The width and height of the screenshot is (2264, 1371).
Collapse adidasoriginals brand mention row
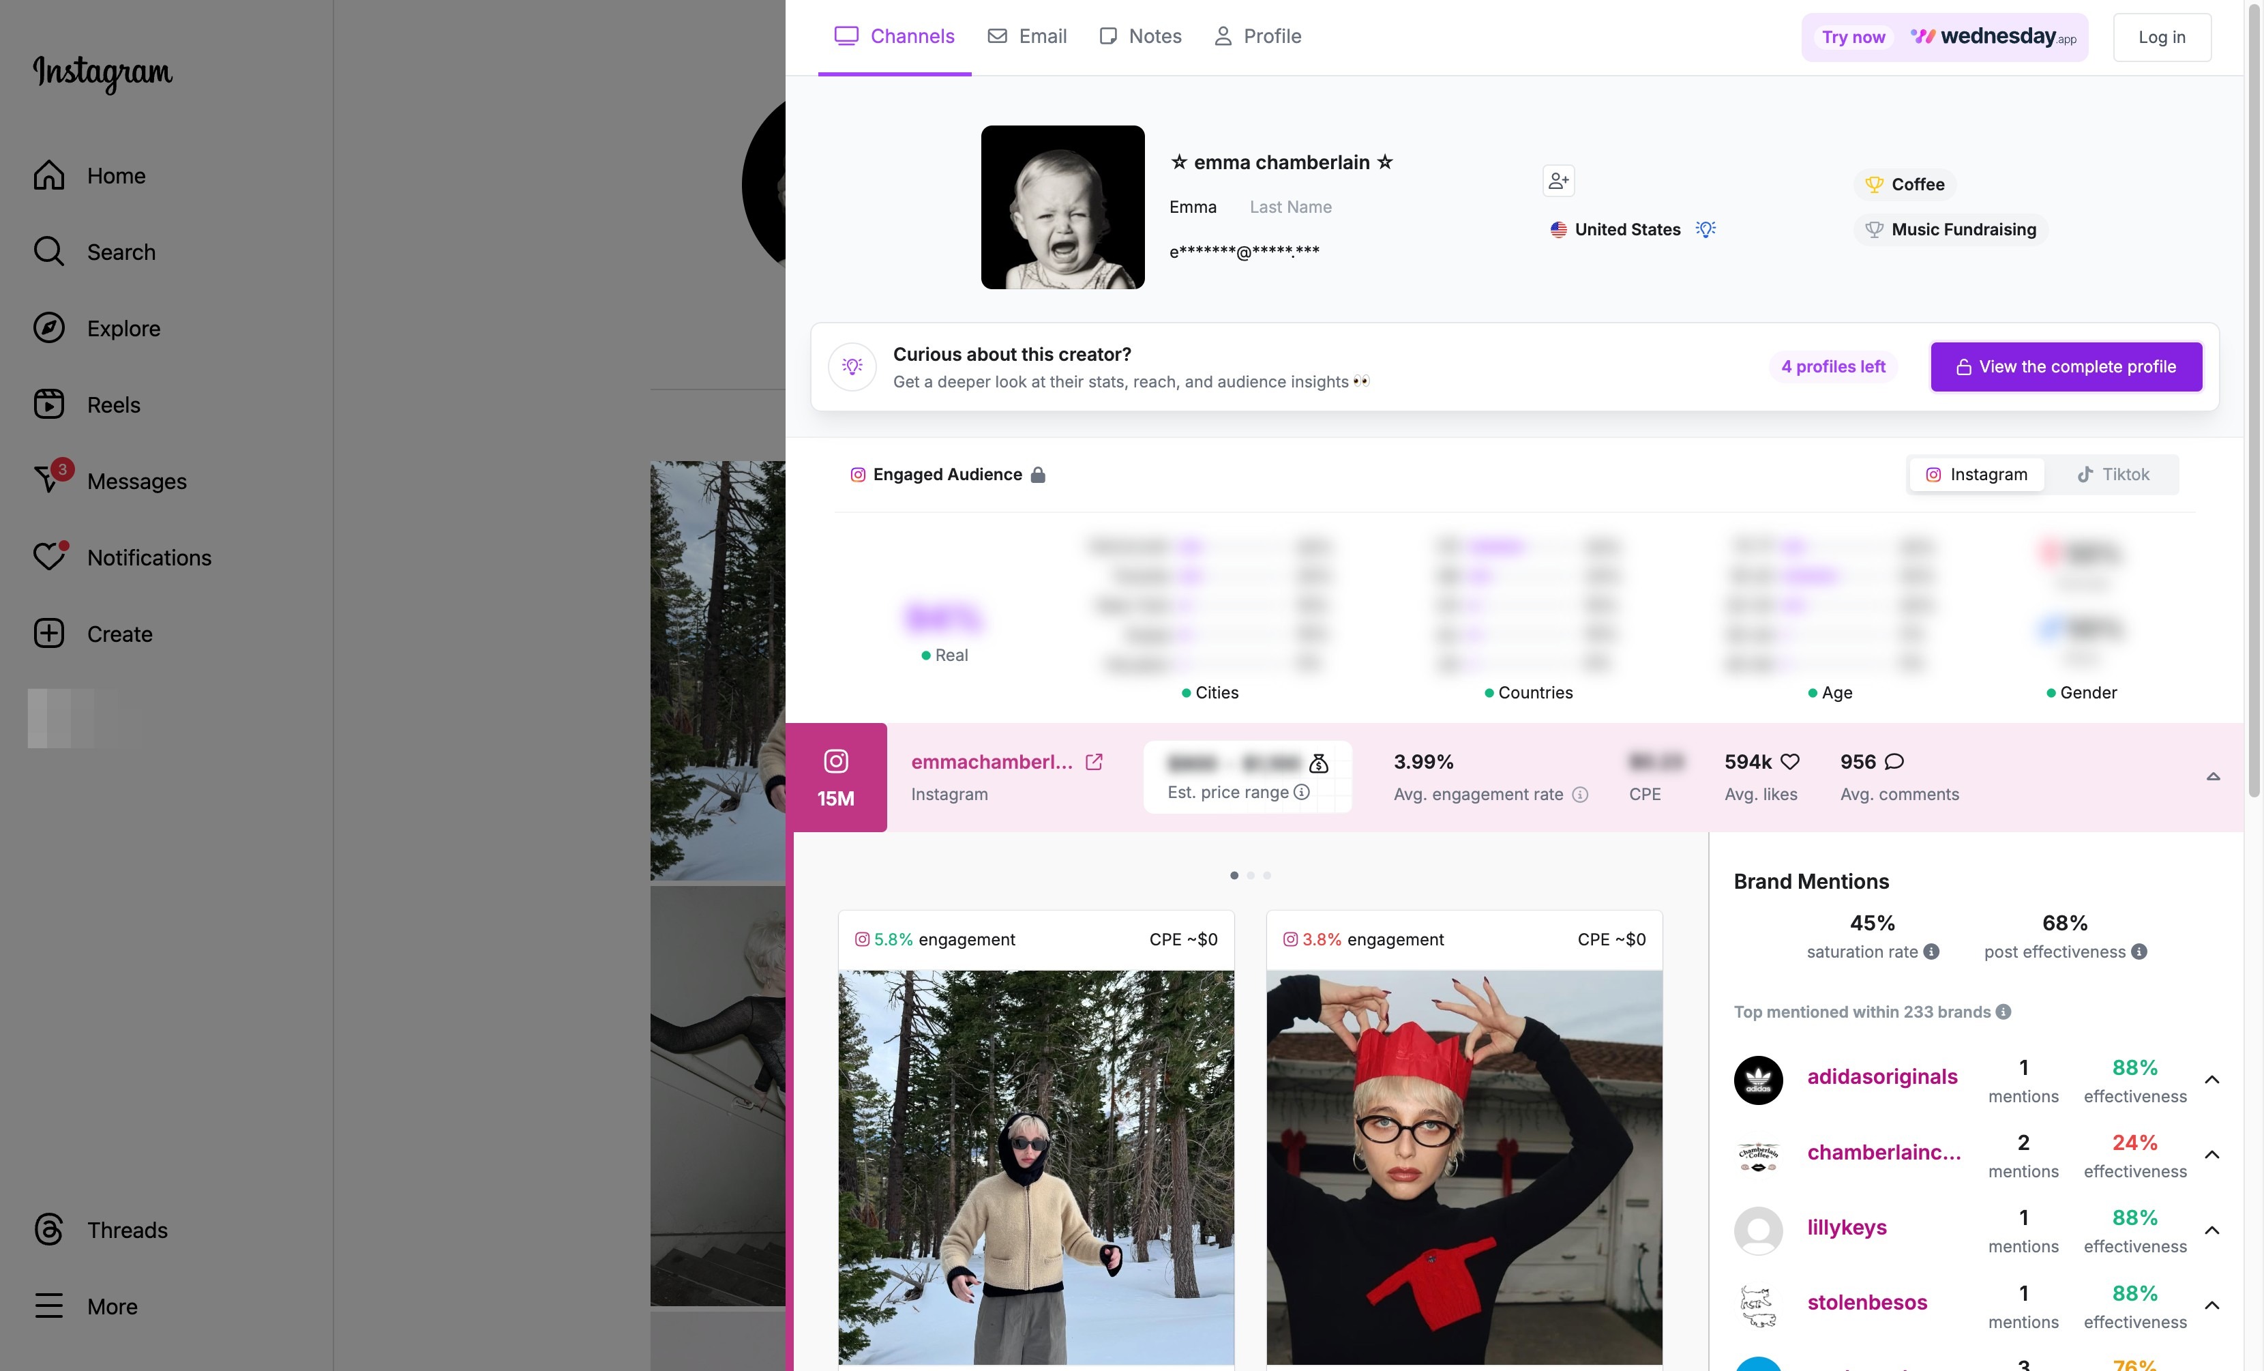point(2211,1080)
